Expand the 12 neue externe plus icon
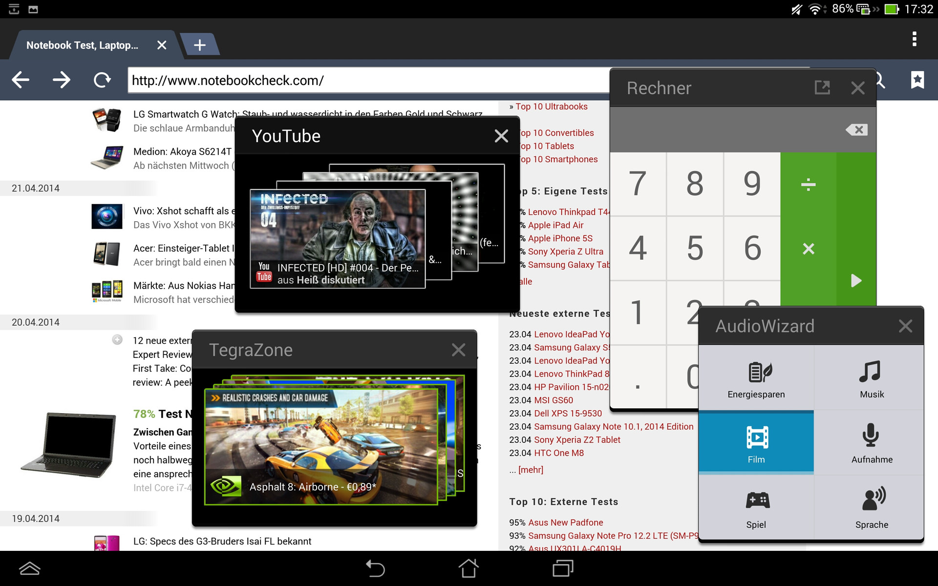Screen dimensions: 938x586 [117, 339]
